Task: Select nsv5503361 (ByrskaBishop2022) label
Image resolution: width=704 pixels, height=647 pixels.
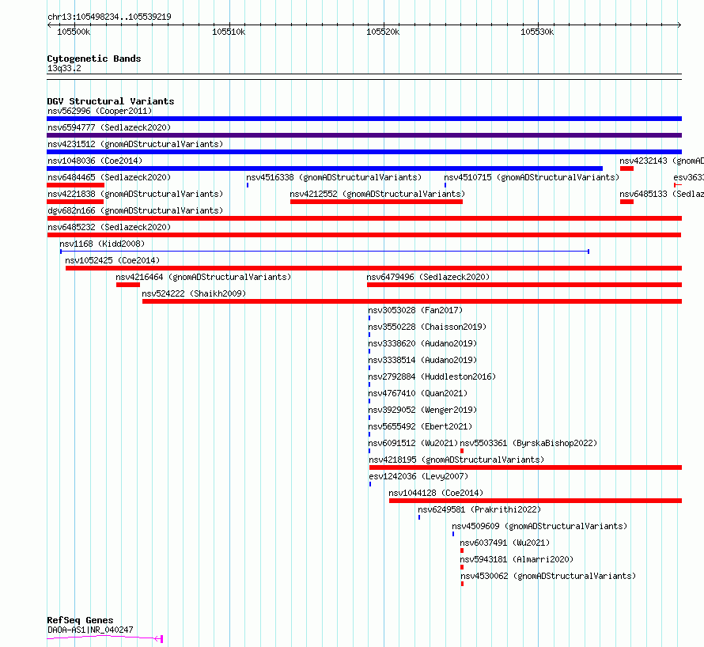Action: (528, 443)
